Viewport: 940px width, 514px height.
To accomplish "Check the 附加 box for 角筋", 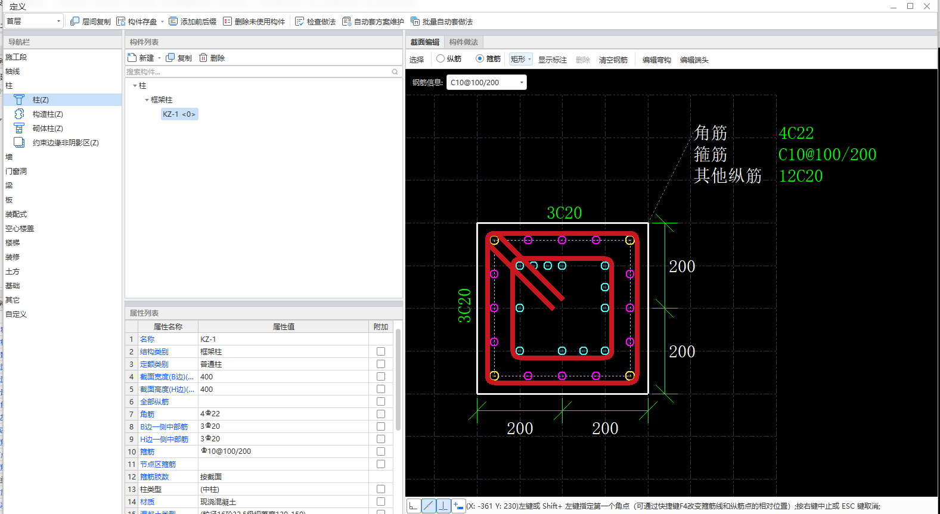I will click(381, 414).
